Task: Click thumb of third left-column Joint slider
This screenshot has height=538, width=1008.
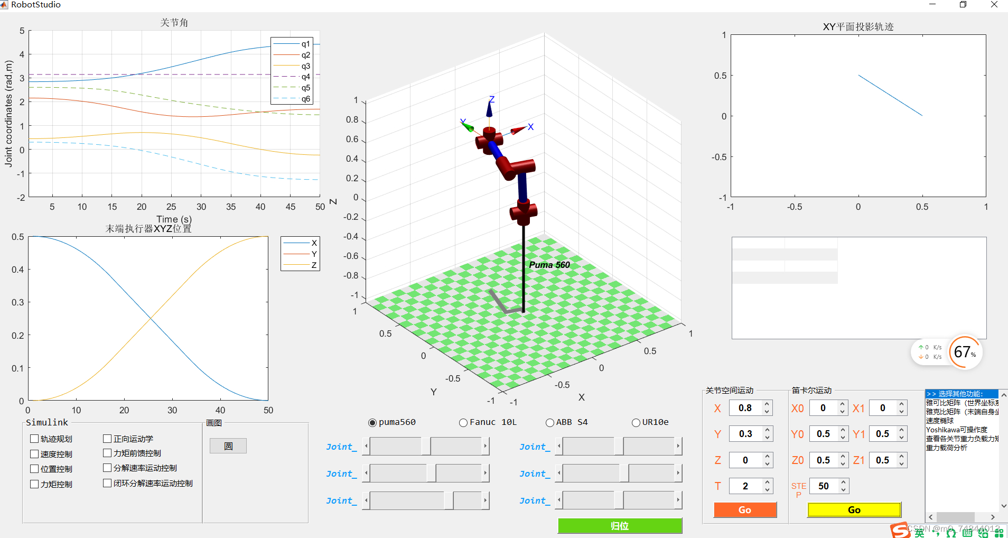Action: point(449,500)
